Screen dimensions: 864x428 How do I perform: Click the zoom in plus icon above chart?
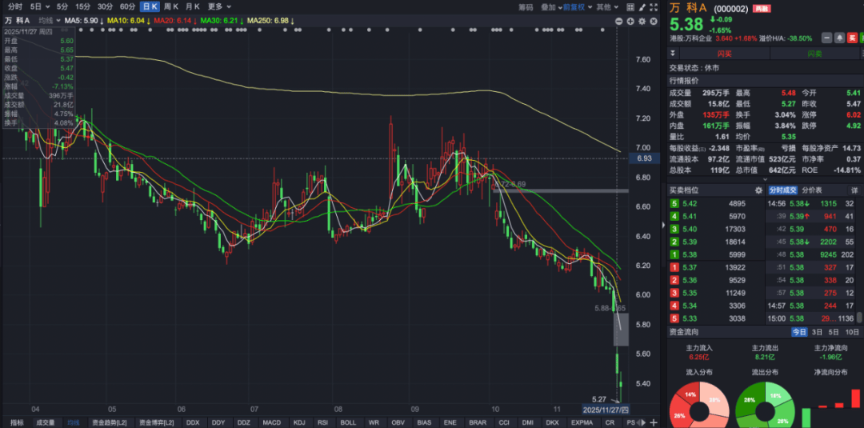point(630,21)
